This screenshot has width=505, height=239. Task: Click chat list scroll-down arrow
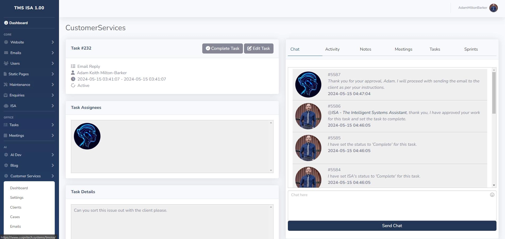point(494,185)
